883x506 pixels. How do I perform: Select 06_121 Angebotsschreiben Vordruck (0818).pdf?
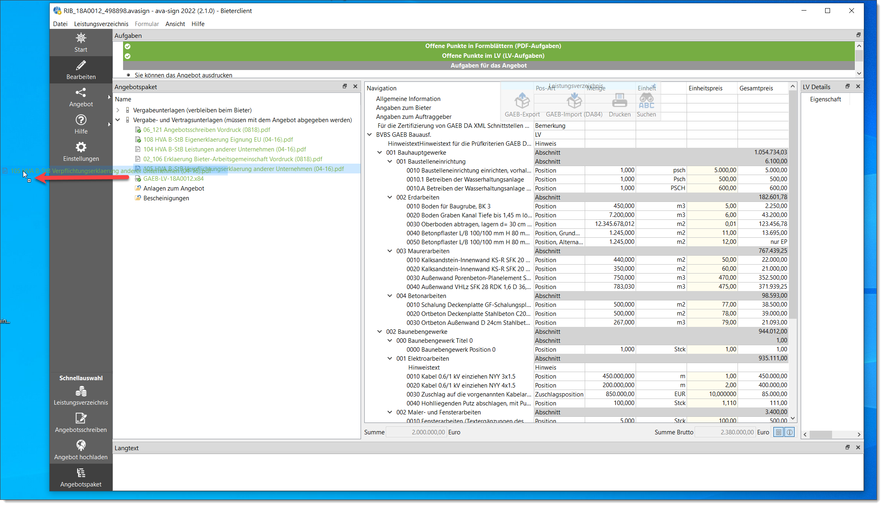tap(207, 130)
